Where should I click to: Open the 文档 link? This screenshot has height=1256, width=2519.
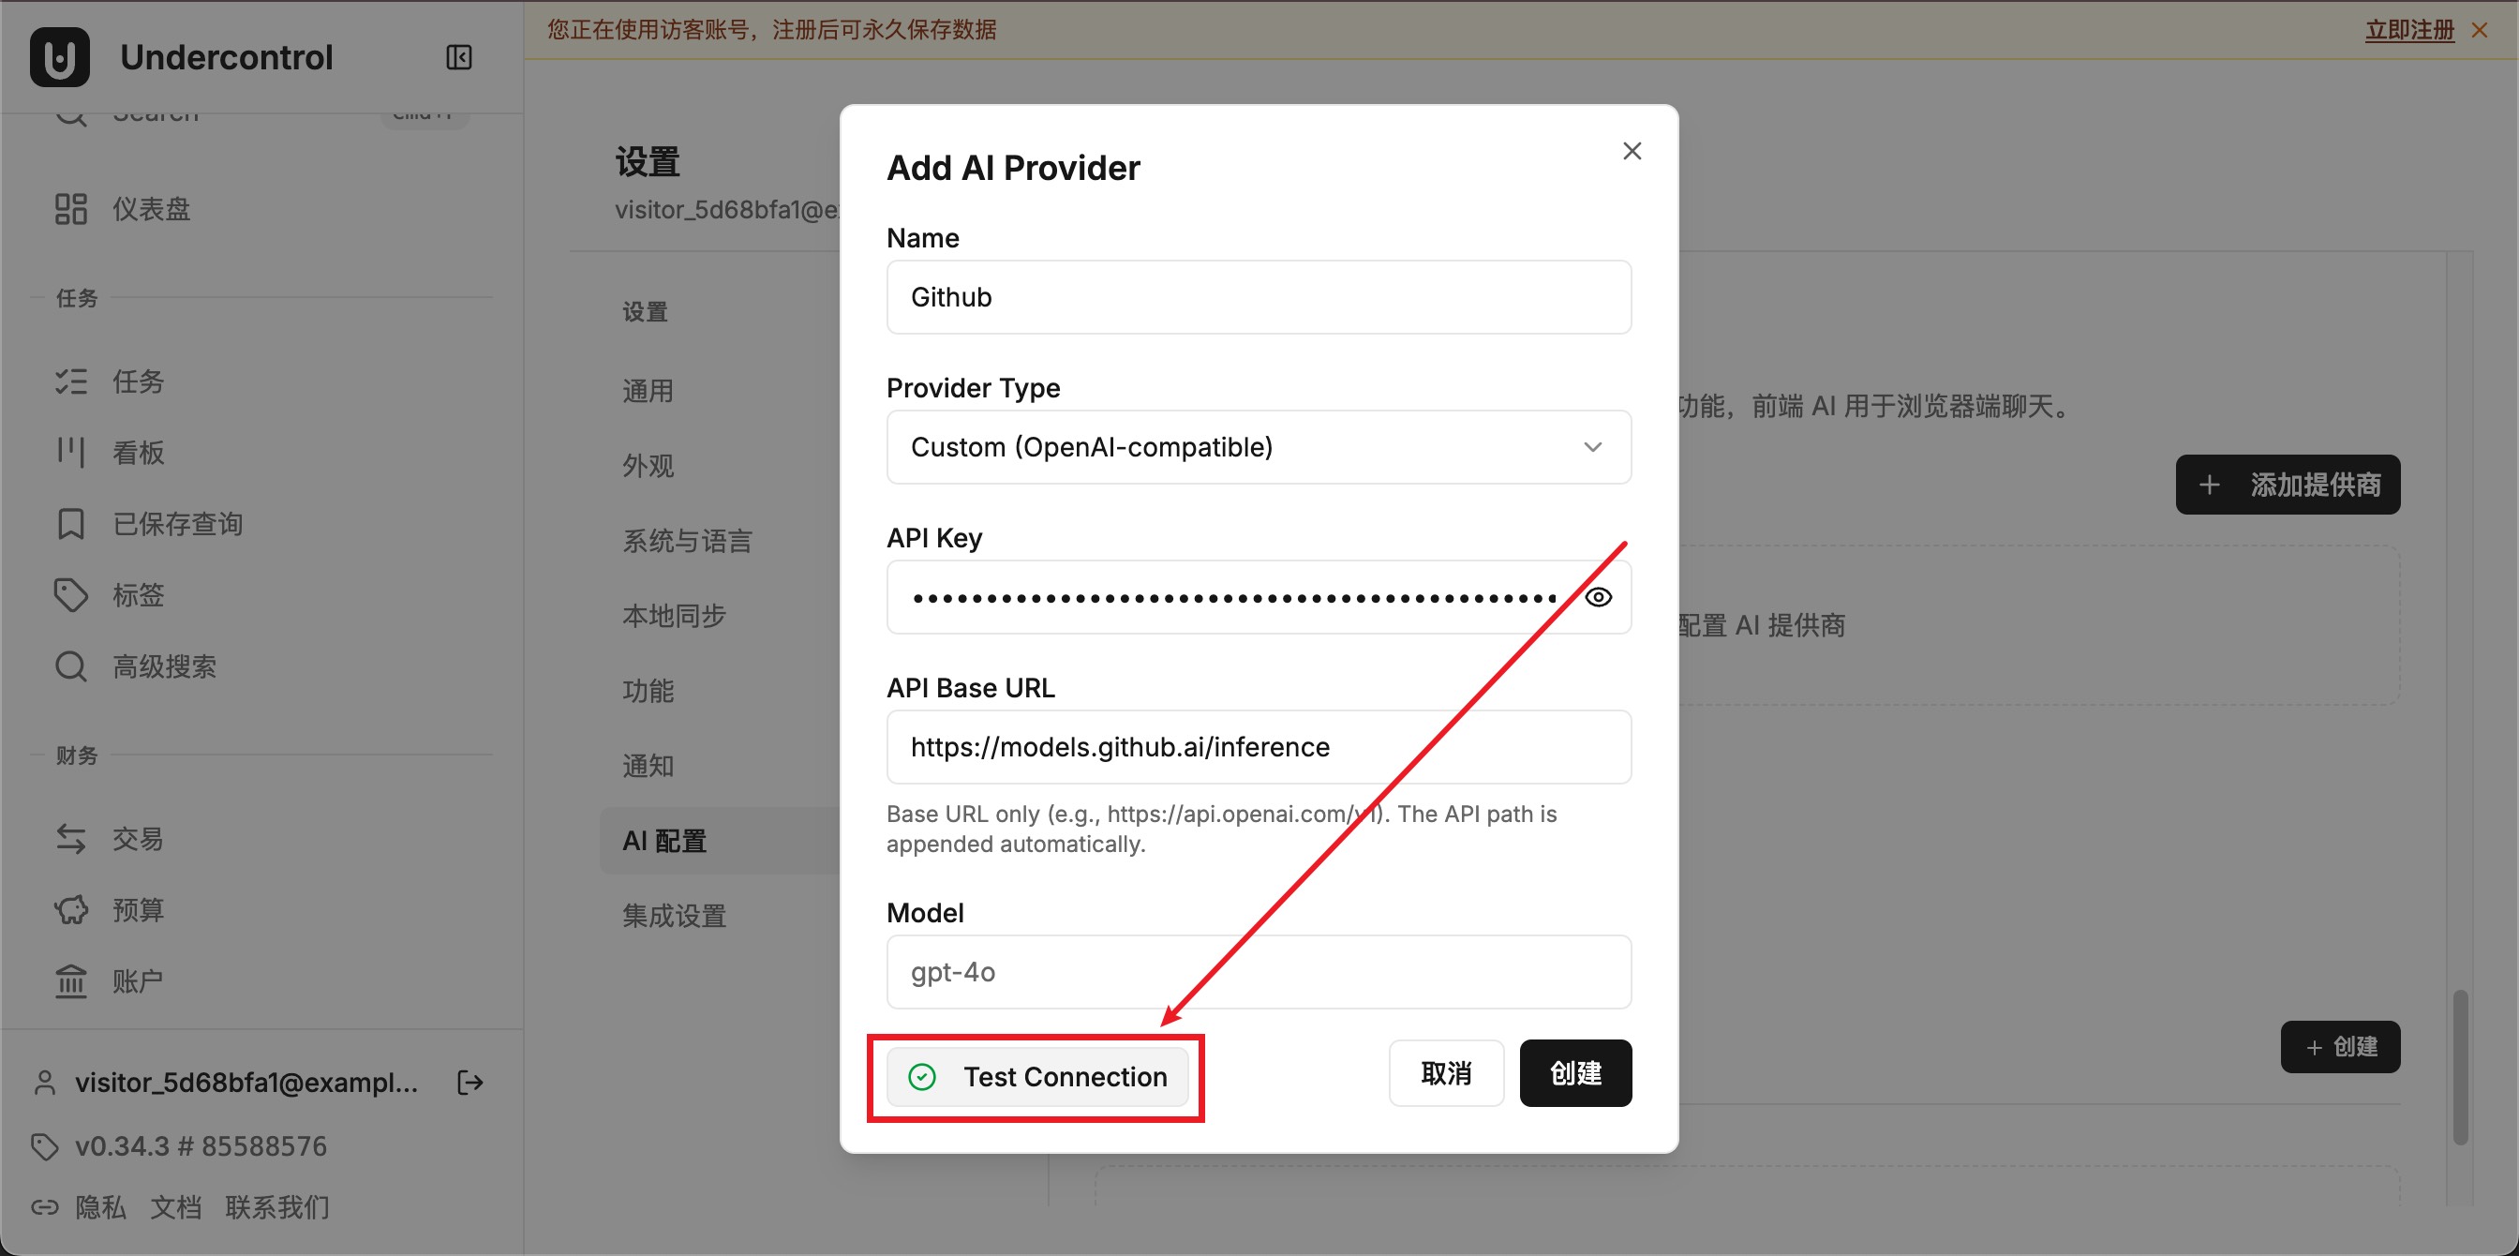(x=176, y=1207)
